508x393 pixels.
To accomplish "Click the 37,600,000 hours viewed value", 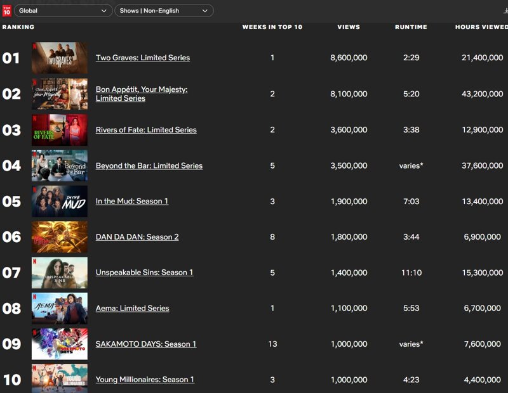I will click(483, 165).
